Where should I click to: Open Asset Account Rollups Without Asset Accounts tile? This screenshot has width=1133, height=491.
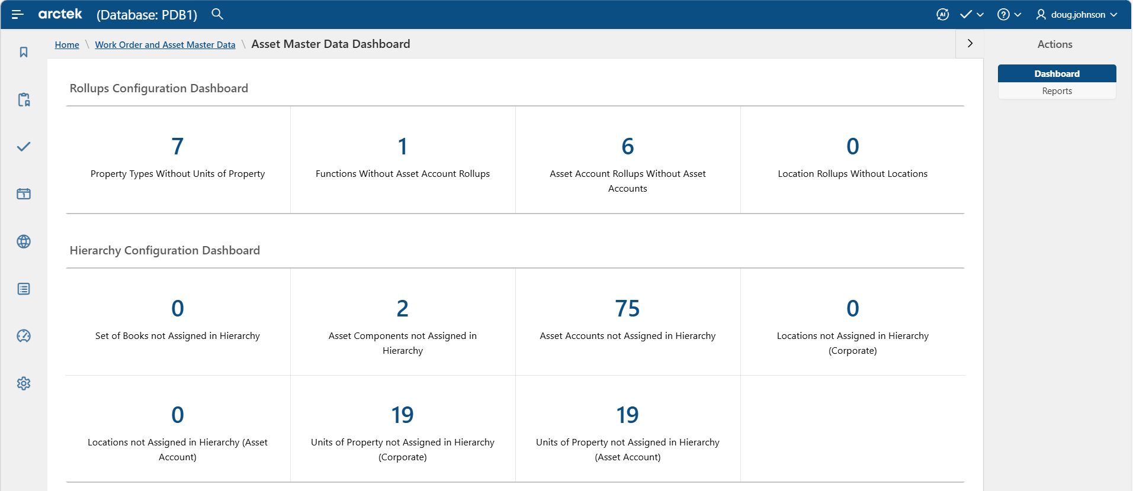click(628, 160)
